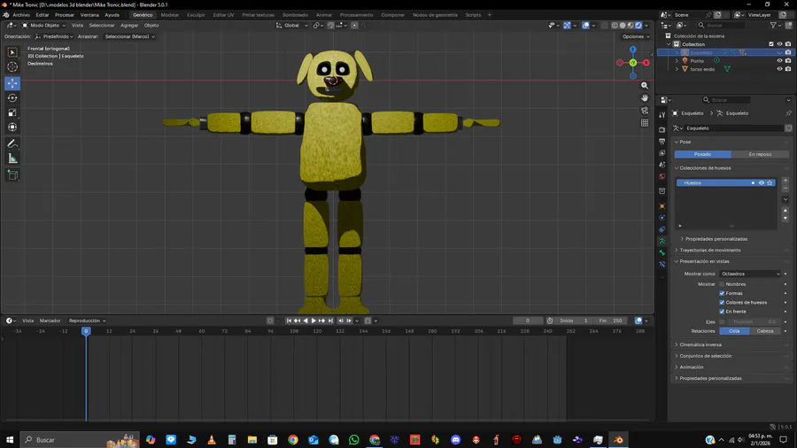Select the Annotate pencil tool
This screenshot has width=797, height=448.
pos(12,143)
